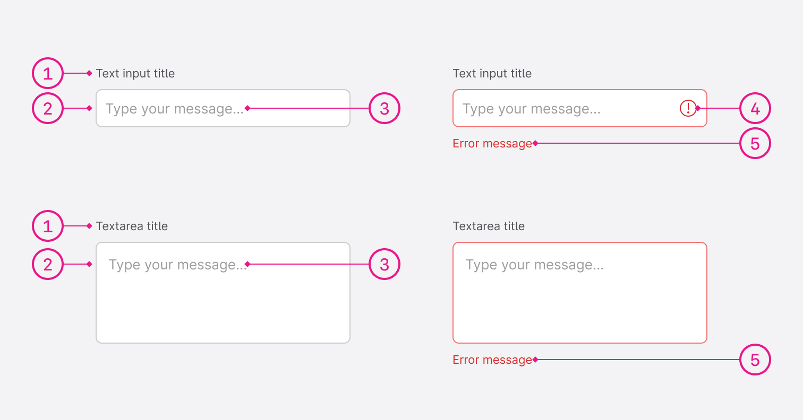The image size is (803, 420).
Task: Click annotation marker 4 next to error icon
Action: click(x=755, y=108)
